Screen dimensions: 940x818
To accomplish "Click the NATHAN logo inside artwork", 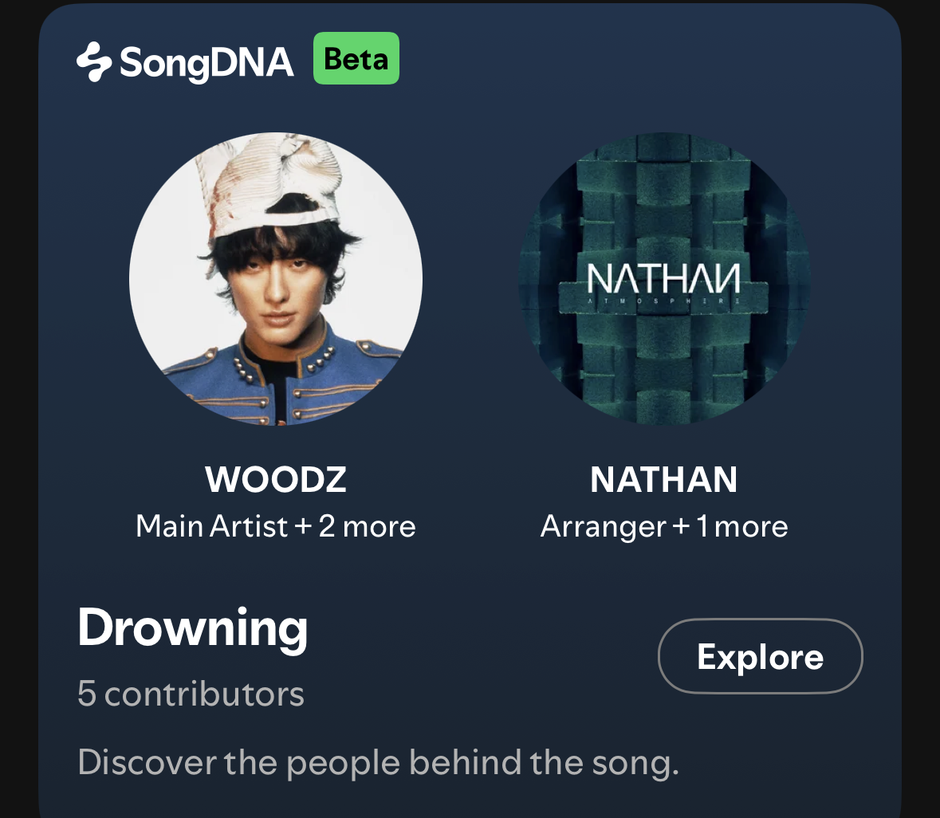I will click(x=663, y=279).
